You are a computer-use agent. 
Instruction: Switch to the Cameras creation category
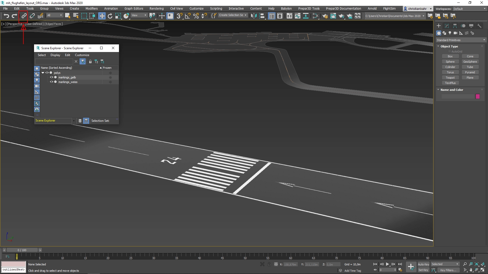(455, 33)
